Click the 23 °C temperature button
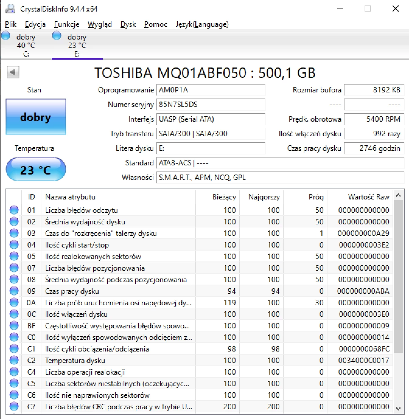Screen dimensions: 409x419 [36, 169]
